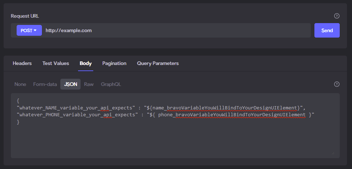Choose the Raw body type
The width and height of the screenshot is (352, 169).
coord(89,84)
